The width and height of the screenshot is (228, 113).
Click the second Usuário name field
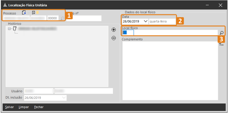(x=83, y=91)
